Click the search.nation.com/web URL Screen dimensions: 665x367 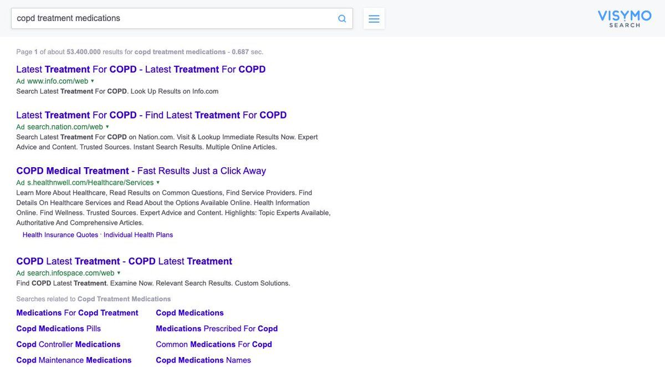pos(65,127)
